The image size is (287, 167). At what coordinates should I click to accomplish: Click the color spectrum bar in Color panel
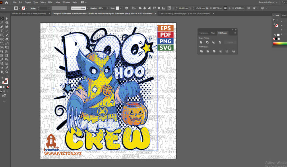[x=280, y=44]
